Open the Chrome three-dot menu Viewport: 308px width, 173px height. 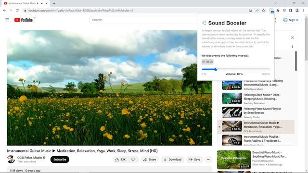(x=304, y=11)
